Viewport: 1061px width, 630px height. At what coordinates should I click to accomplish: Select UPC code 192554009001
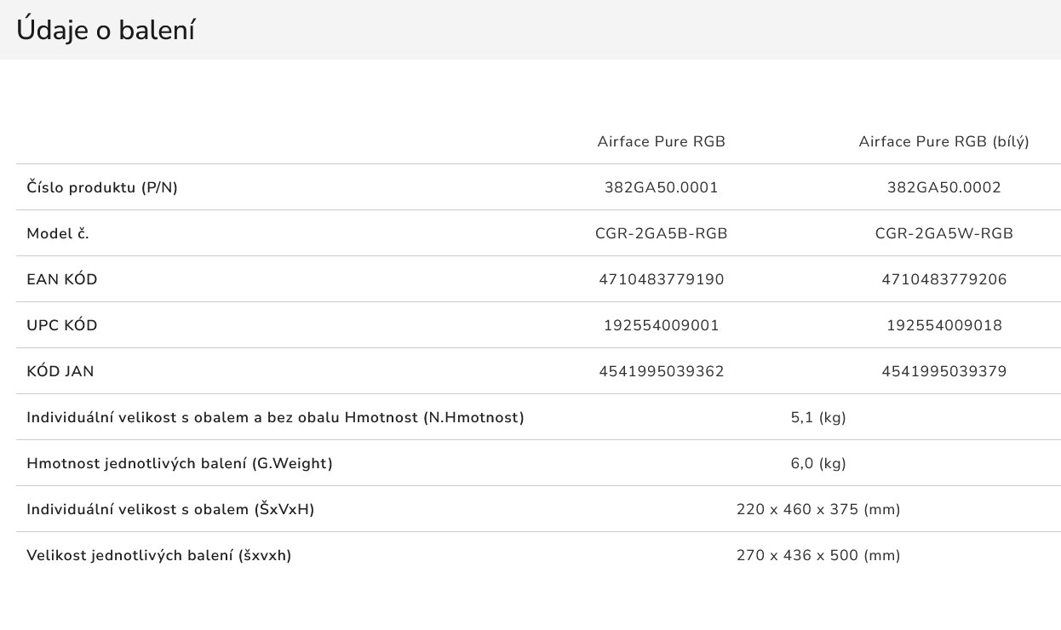click(x=661, y=325)
